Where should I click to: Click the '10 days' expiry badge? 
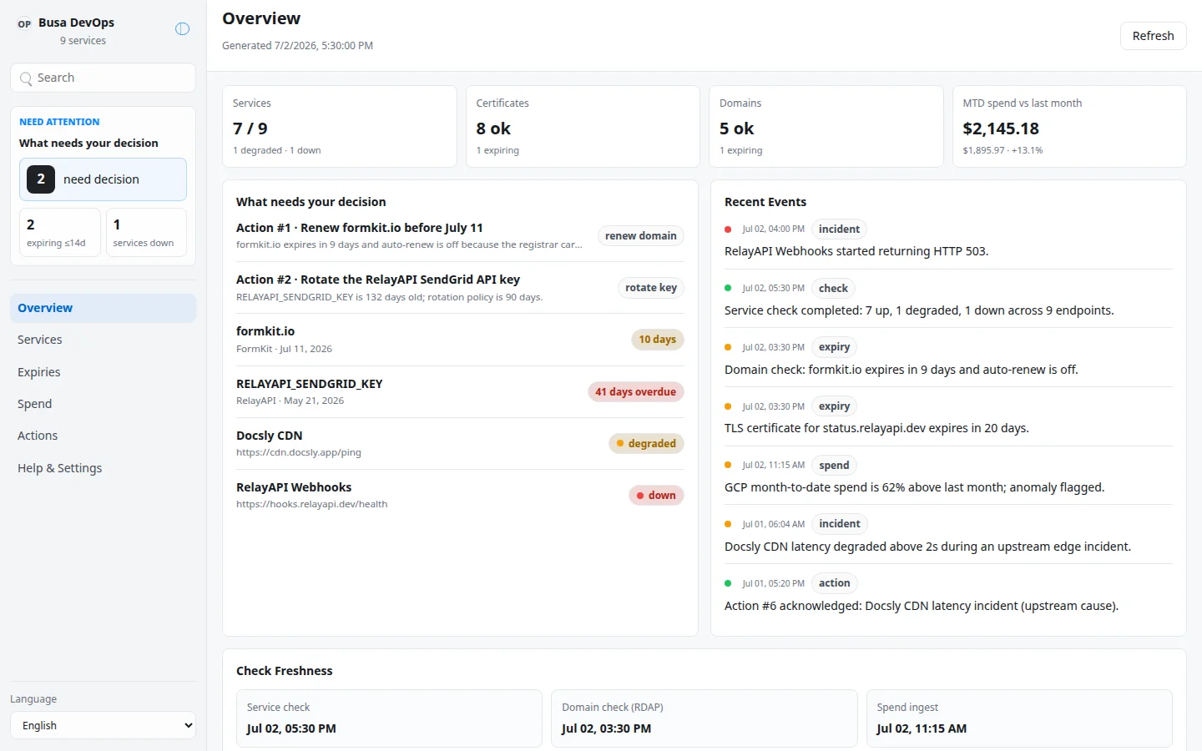click(x=658, y=340)
